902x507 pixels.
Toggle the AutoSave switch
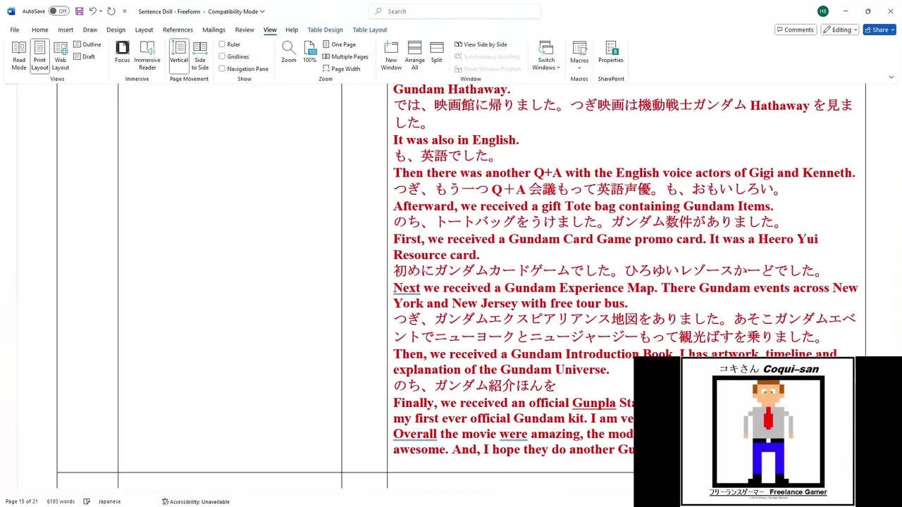[58, 11]
